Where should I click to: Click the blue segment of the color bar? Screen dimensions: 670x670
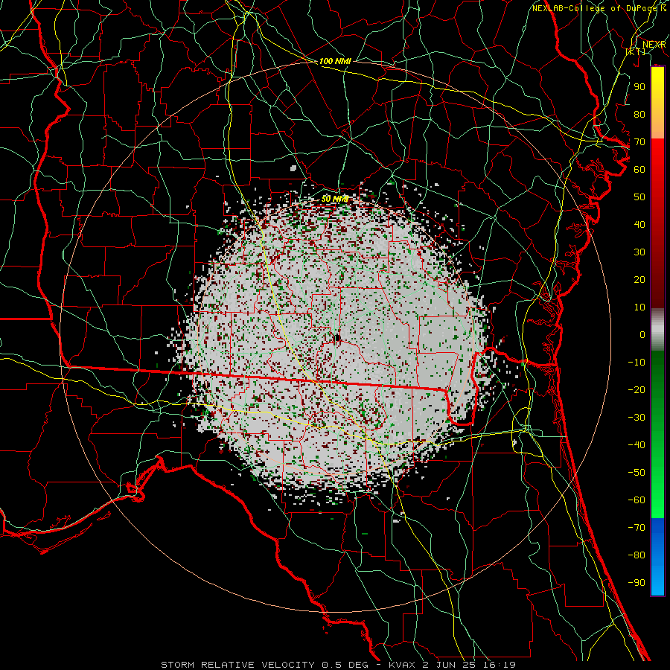(x=657, y=557)
